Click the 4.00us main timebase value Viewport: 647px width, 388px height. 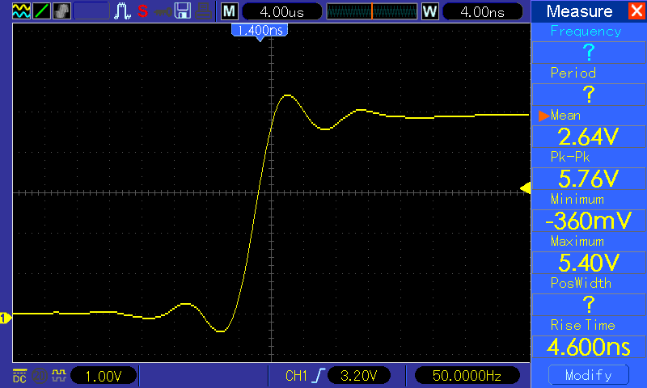click(x=281, y=11)
